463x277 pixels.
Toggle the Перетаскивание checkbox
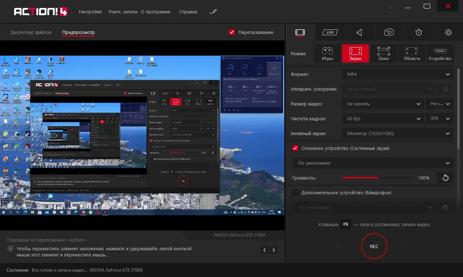click(232, 33)
